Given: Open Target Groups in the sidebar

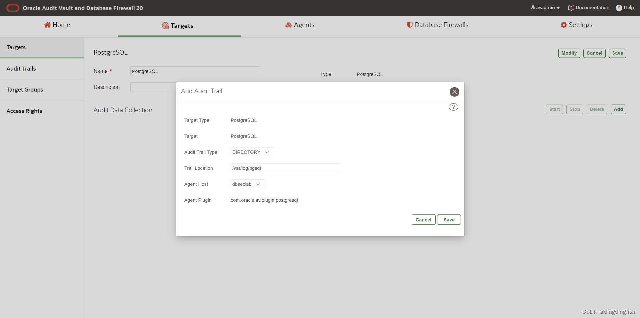Looking at the screenshot, I should tap(42, 90).
